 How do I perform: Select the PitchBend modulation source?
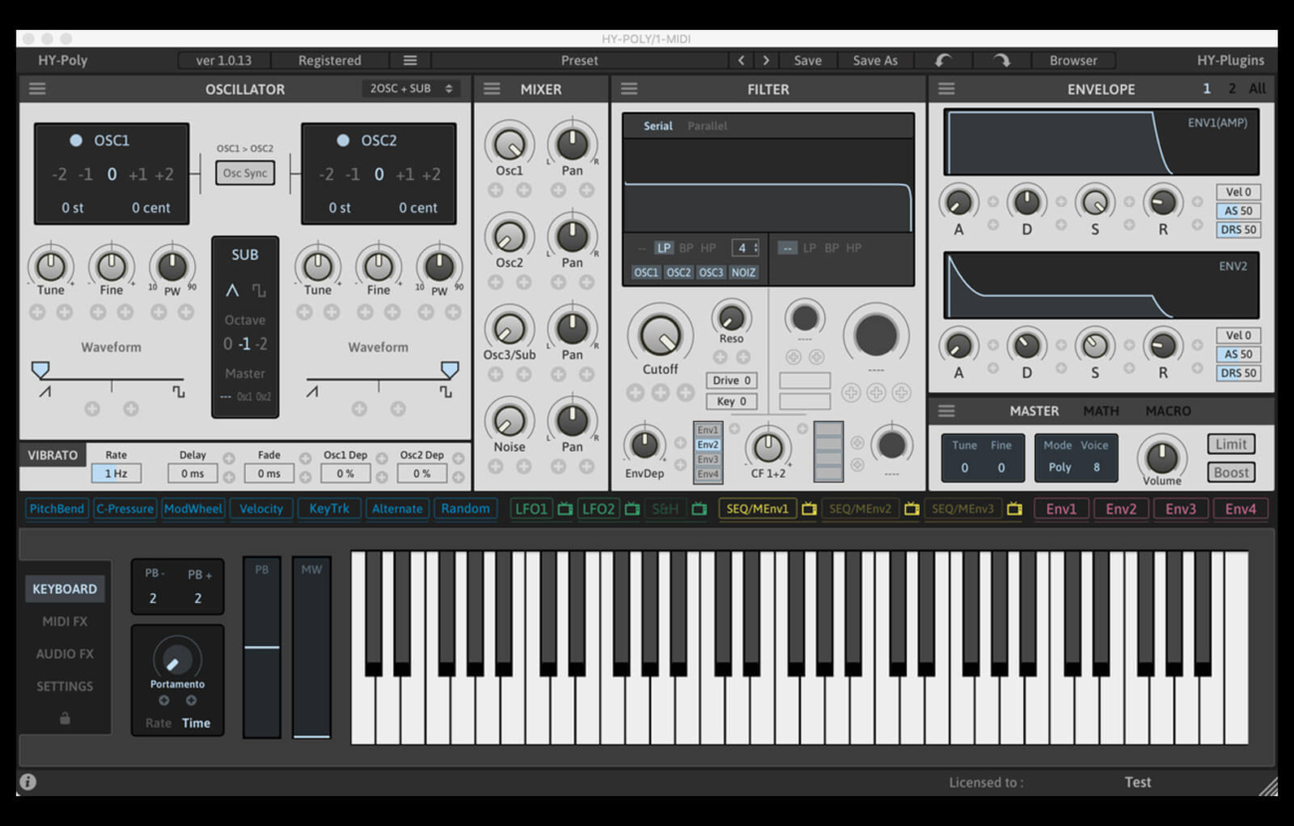57,509
